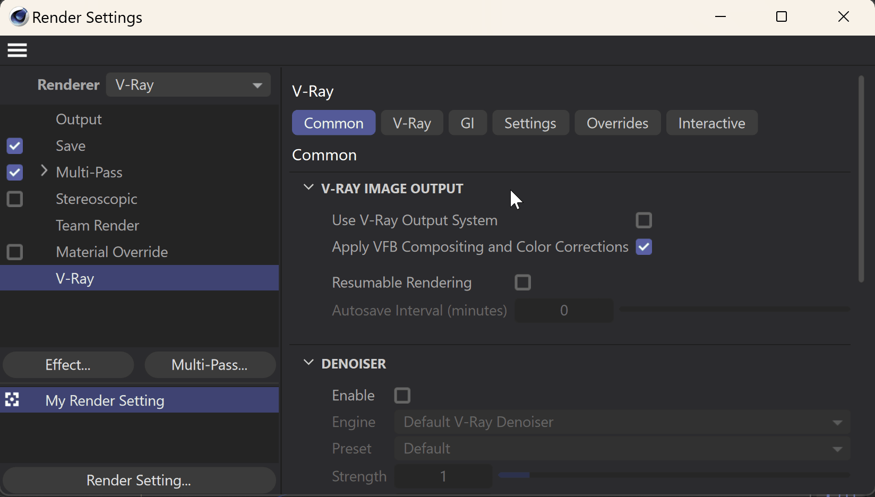The height and width of the screenshot is (497, 875).
Task: Click the Strength value field
Action: click(x=443, y=476)
